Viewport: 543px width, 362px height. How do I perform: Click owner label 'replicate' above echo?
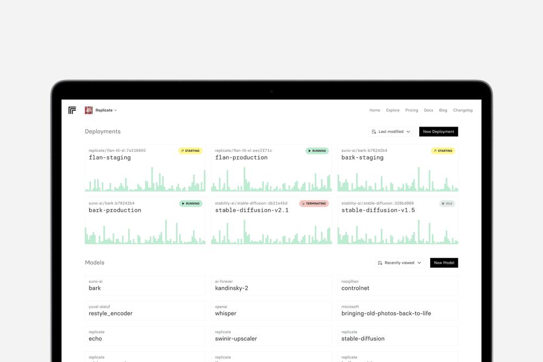[x=97, y=332]
